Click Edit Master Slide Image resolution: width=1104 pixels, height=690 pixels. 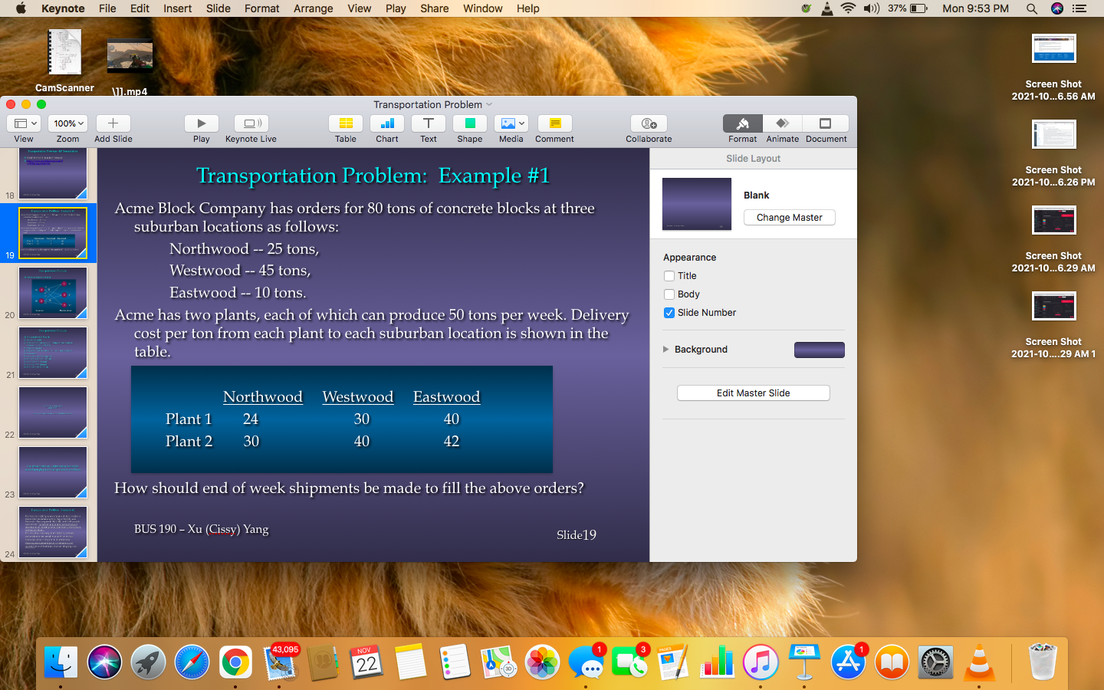pyautogui.click(x=753, y=393)
